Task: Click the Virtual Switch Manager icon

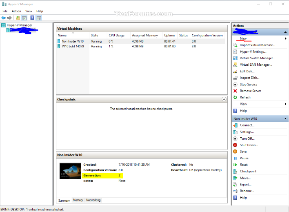Action: pos(235,58)
